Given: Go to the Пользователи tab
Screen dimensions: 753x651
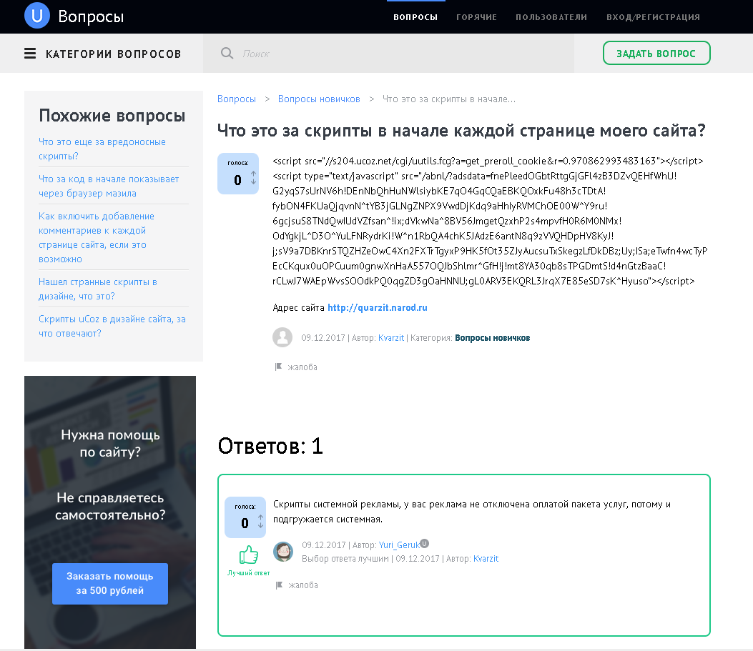Looking at the screenshot, I should [x=551, y=17].
